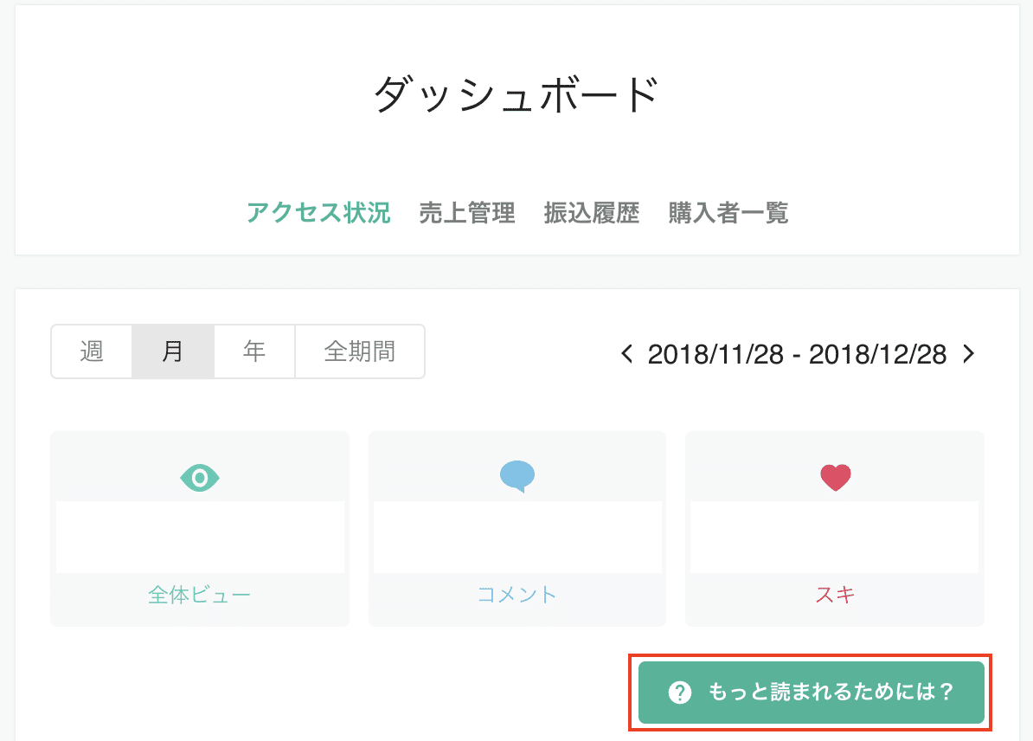Click the left arrow to view previous month
Image resolution: width=1033 pixels, height=741 pixels.
point(626,354)
